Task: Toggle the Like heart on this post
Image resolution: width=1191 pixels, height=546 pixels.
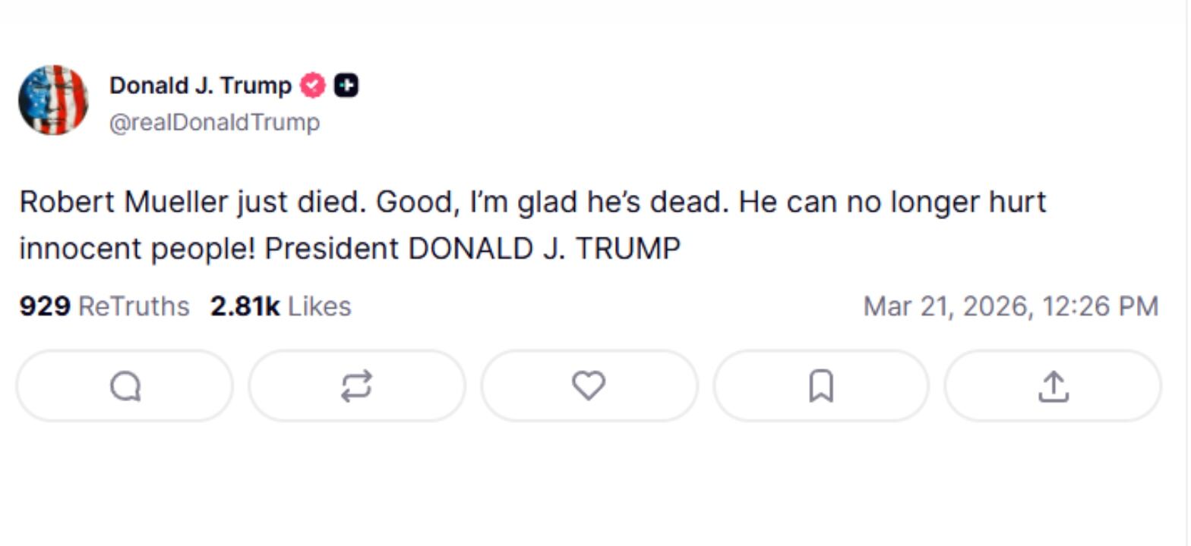Action: (x=588, y=385)
